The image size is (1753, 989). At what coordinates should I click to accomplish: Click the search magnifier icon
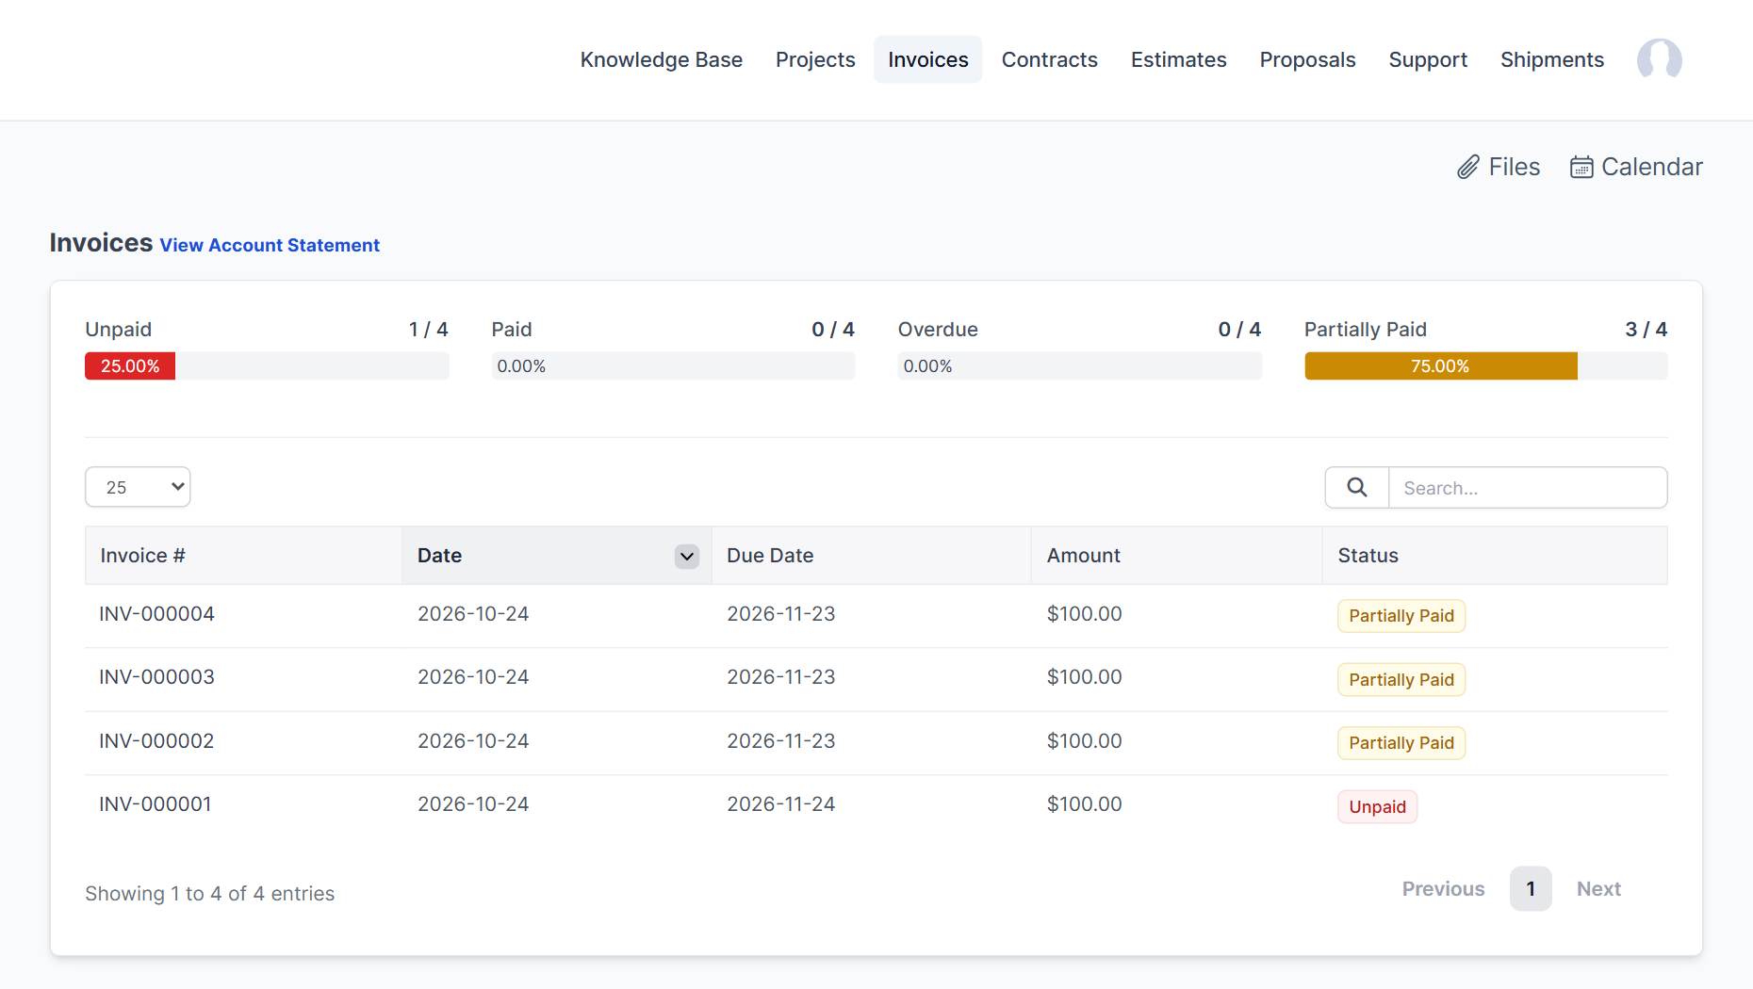point(1356,487)
